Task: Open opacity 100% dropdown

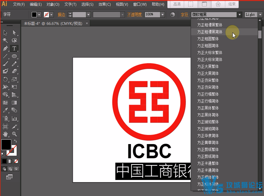Action: (x=162, y=15)
